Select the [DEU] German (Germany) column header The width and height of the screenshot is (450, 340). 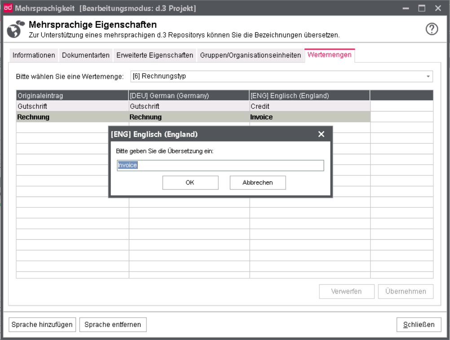tap(189, 95)
